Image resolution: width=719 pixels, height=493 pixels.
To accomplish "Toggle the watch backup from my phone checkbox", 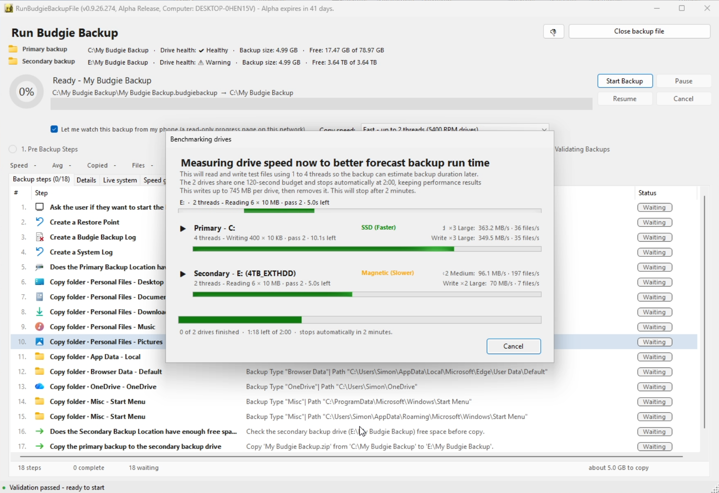I will 54,129.
